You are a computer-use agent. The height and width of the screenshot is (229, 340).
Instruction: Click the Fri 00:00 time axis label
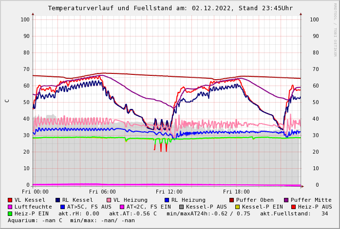tap(35, 192)
